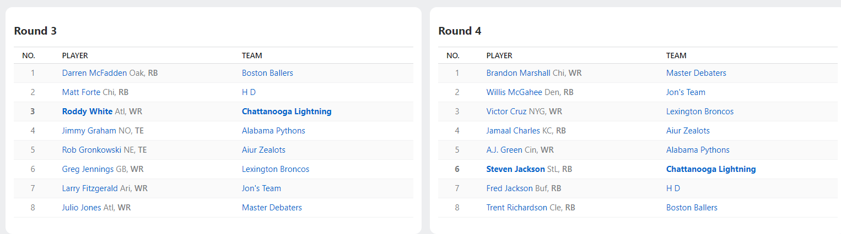Open Jon's Team in Round 4
The height and width of the screenshot is (234, 841).
686,92
